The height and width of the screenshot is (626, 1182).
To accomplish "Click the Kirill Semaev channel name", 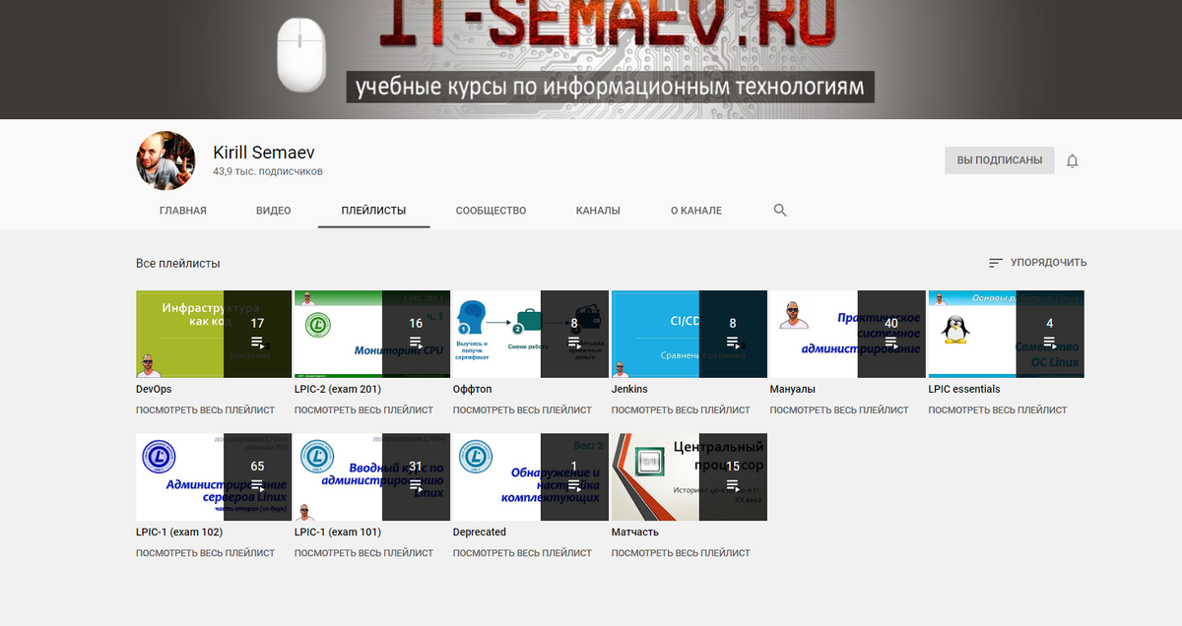I will tap(264, 153).
